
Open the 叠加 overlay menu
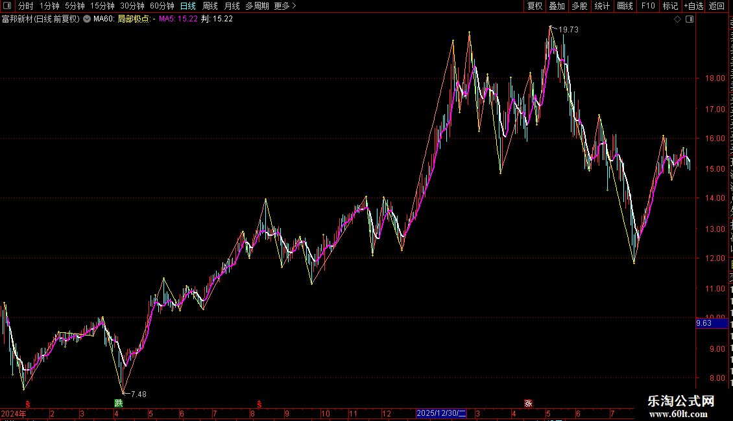(557, 6)
